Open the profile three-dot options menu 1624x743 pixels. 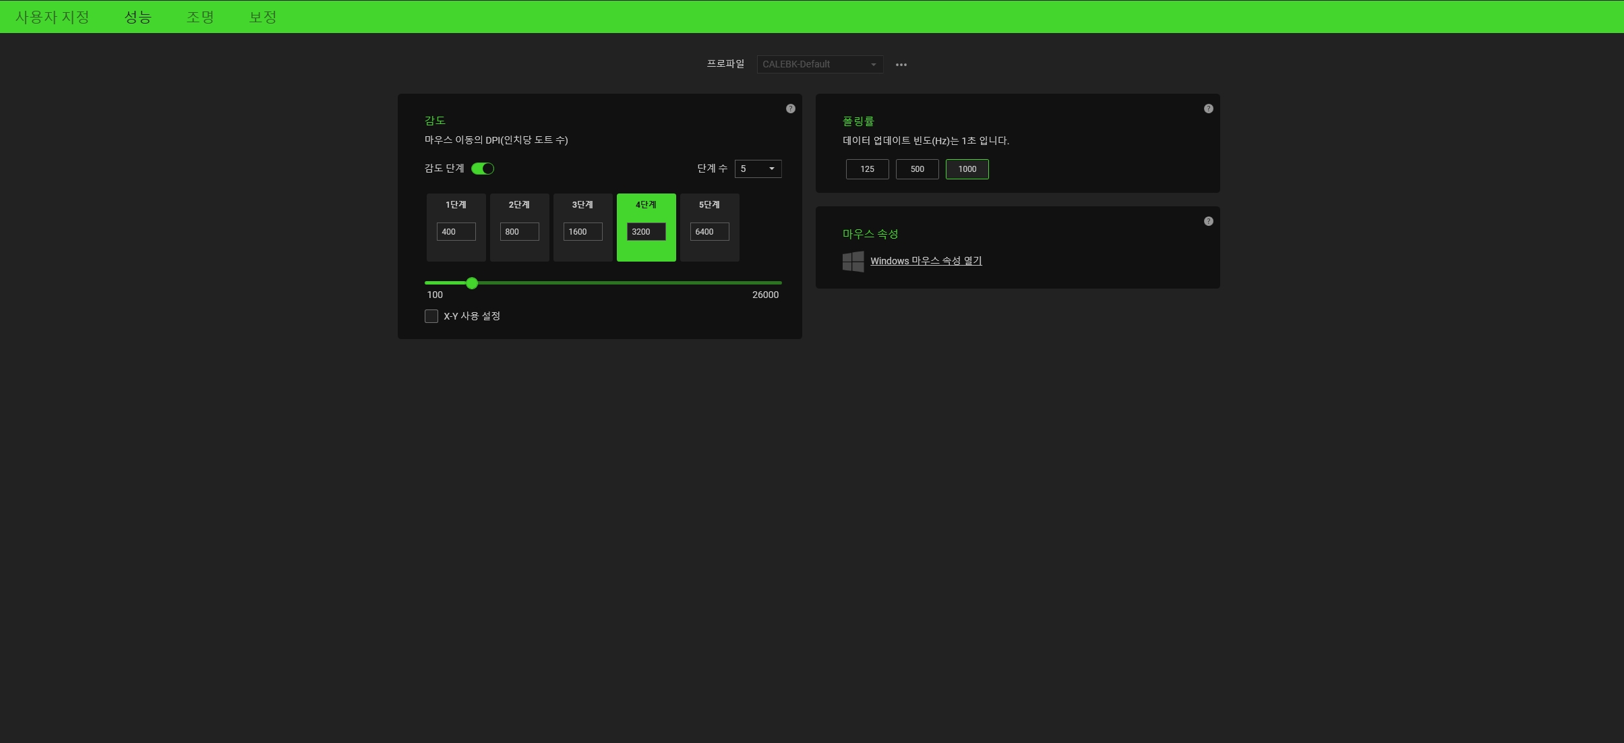pos(901,65)
